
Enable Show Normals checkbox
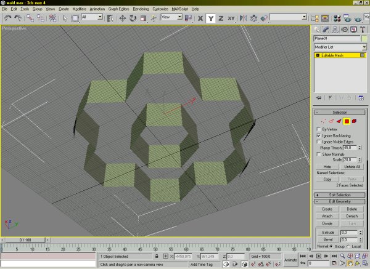click(318, 154)
